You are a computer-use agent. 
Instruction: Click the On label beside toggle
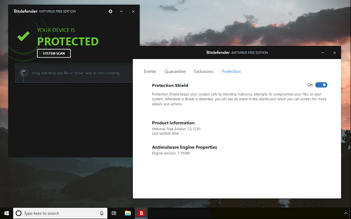pos(310,85)
